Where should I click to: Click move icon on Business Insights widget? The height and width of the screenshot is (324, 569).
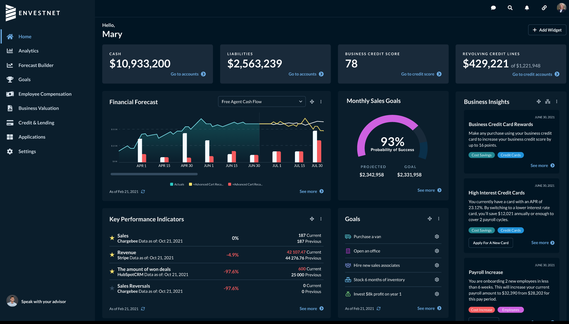[539, 102]
